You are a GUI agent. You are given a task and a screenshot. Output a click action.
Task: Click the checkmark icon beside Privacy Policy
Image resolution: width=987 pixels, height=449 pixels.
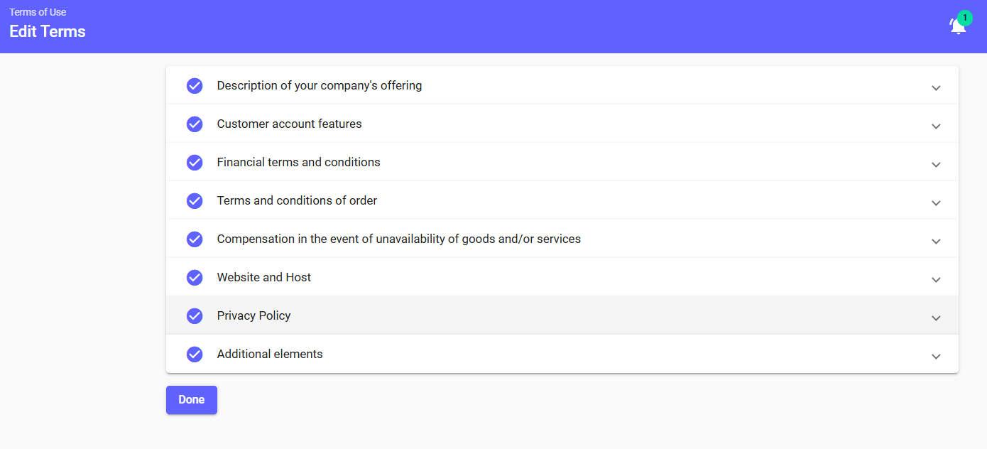point(195,316)
